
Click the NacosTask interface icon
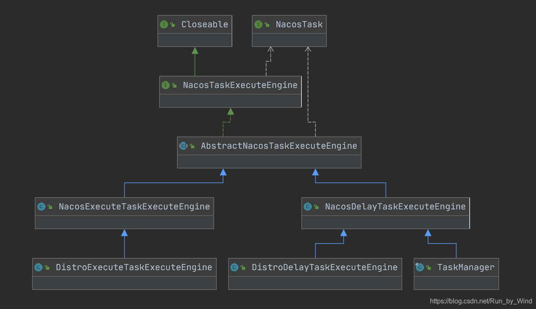[x=258, y=25]
